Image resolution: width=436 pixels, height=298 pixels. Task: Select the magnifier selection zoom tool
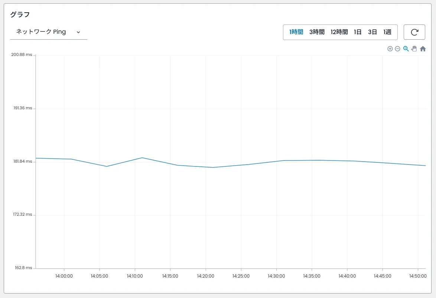(x=406, y=49)
